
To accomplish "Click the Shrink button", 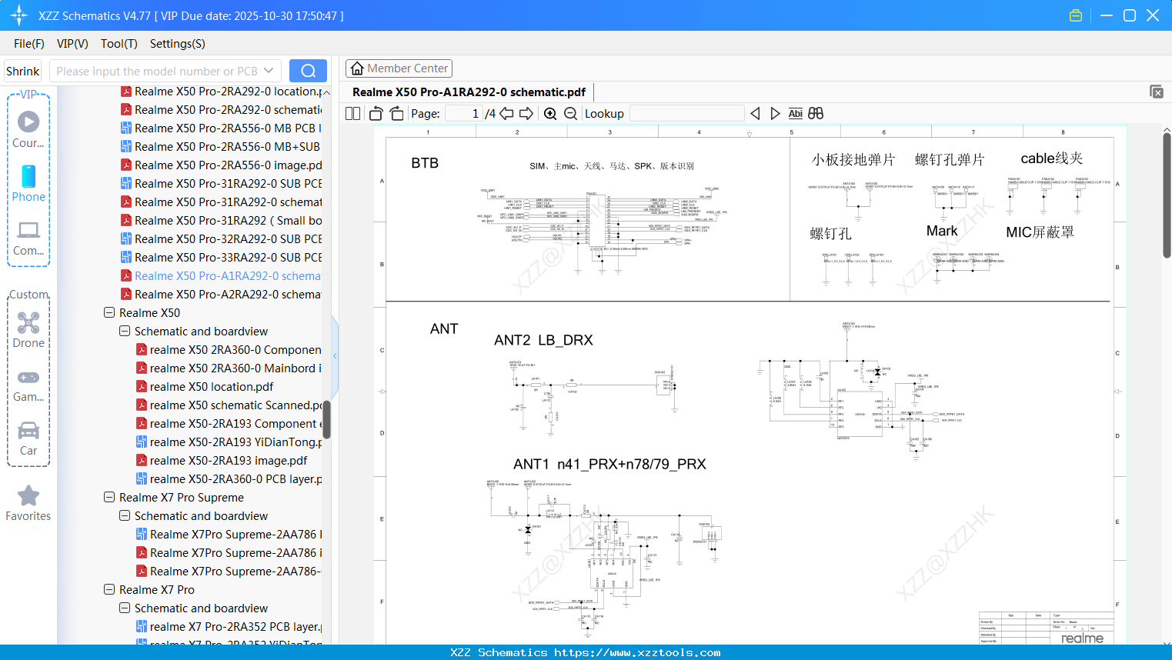I will (22, 71).
